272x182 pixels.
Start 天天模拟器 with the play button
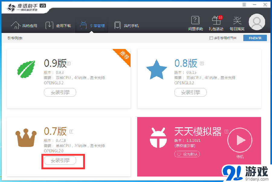tap(240, 140)
